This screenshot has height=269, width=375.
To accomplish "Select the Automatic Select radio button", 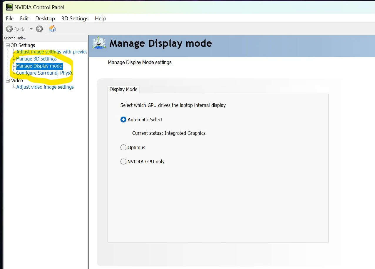I will click(123, 120).
